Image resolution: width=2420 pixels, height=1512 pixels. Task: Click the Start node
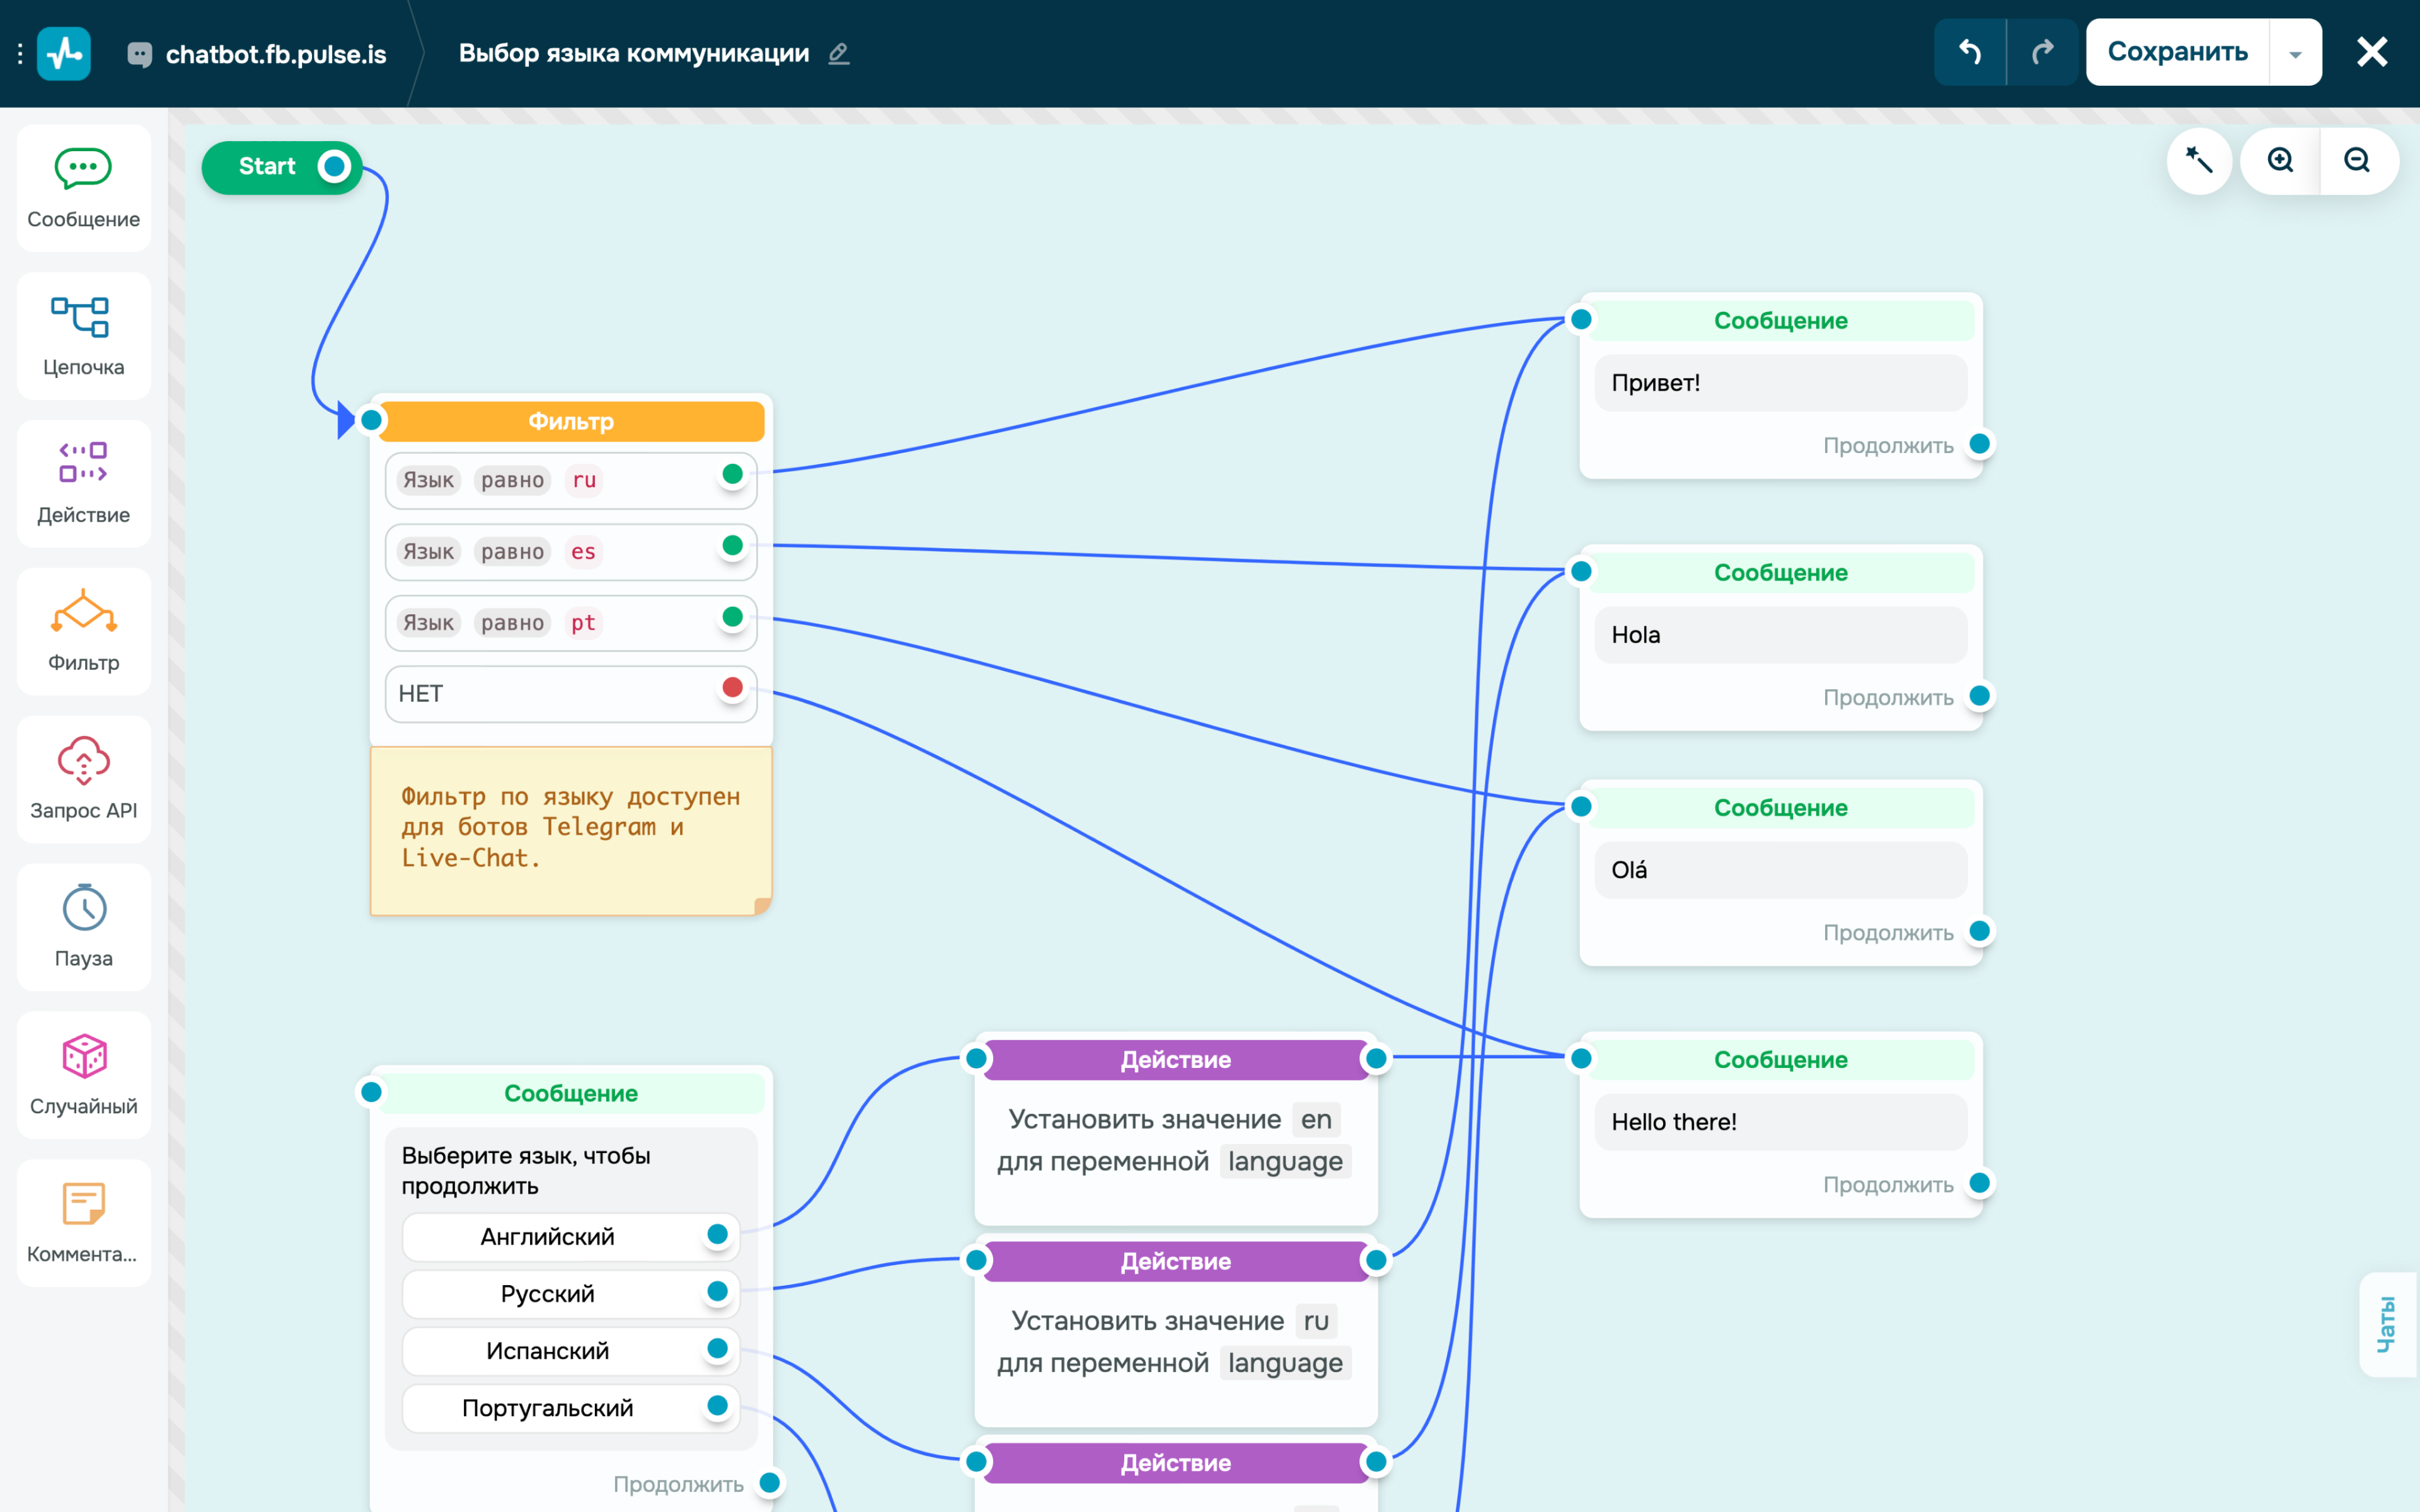click(267, 167)
